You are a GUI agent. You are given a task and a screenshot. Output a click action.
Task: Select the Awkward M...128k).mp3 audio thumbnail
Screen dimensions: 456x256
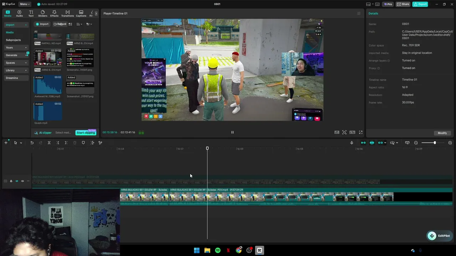tap(48, 85)
